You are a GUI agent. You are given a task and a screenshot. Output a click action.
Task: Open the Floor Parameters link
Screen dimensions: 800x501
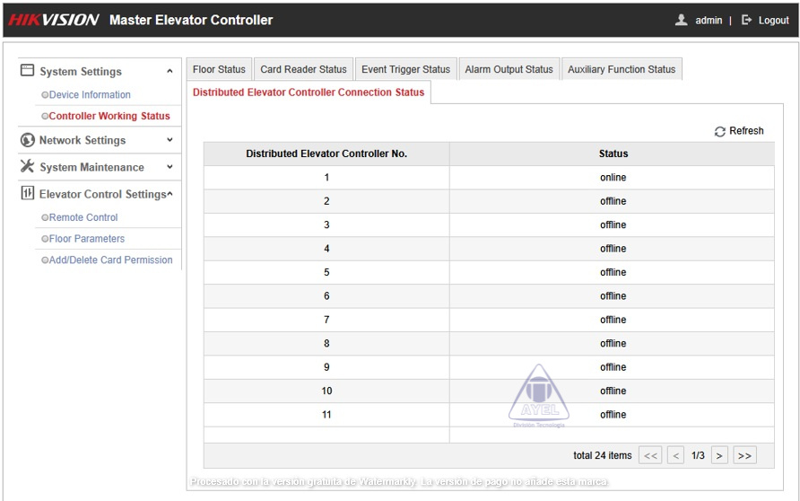[87, 239]
